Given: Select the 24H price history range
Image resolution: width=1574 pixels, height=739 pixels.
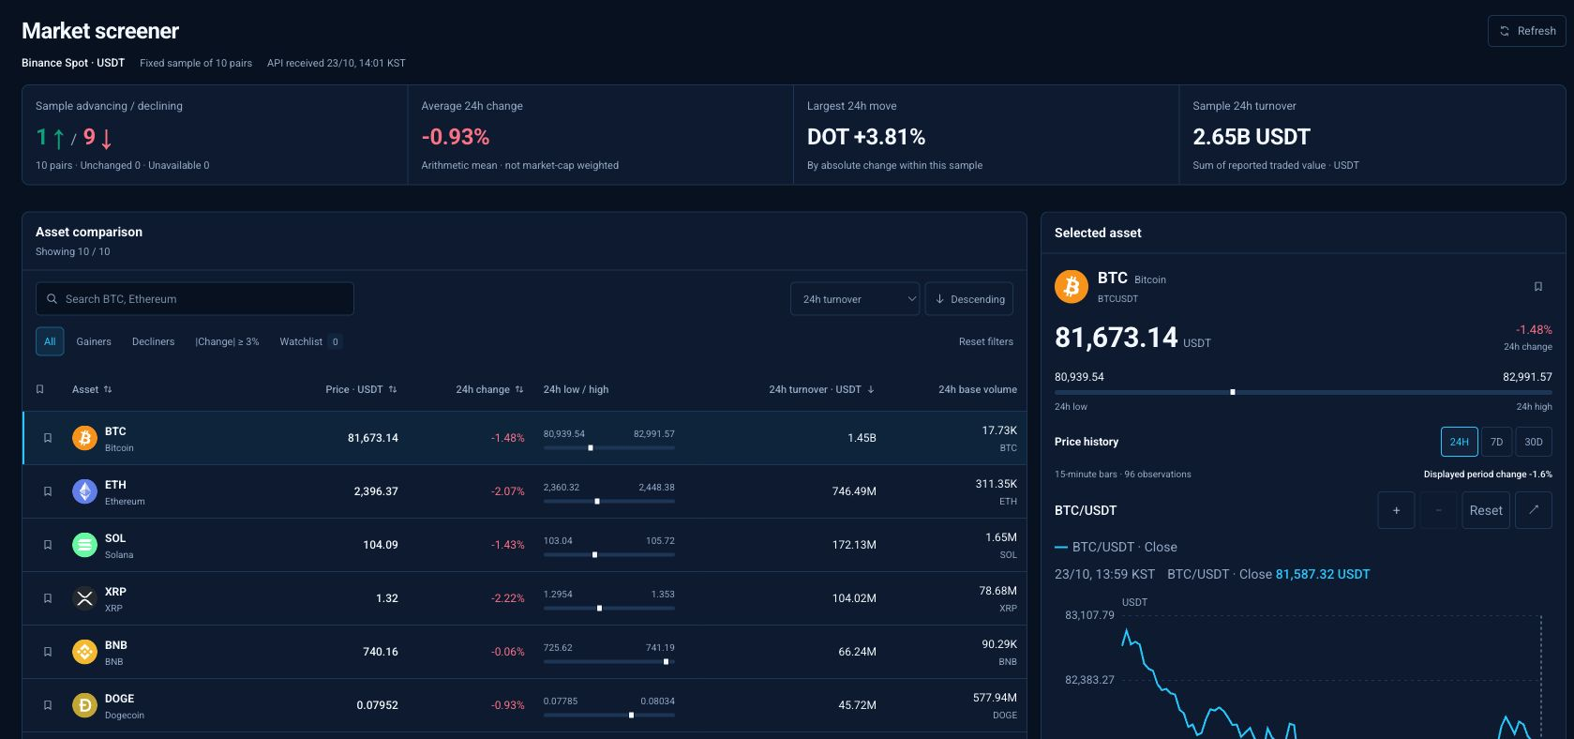Looking at the screenshot, I should 1459,442.
